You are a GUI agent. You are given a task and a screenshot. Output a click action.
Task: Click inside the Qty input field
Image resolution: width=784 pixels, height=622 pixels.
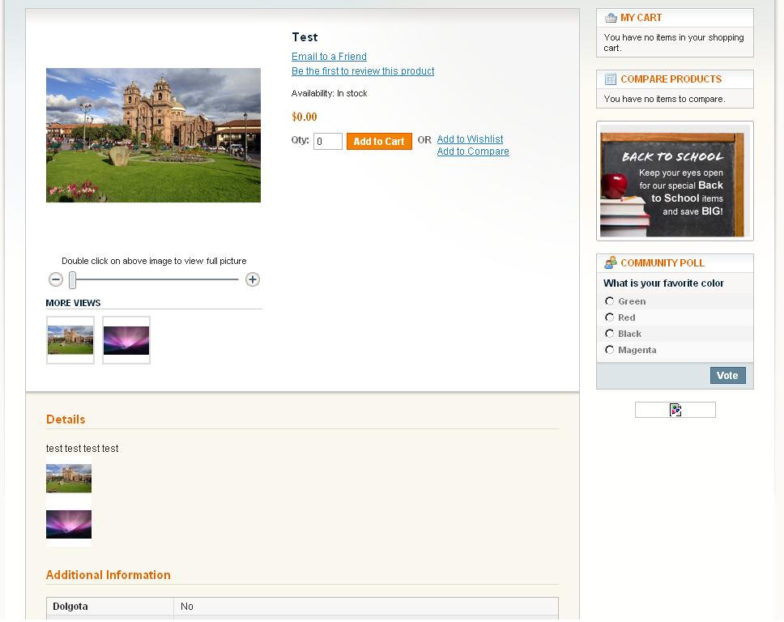(x=328, y=142)
